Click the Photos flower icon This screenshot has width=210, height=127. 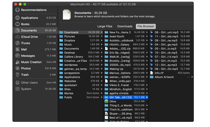click(18, 68)
